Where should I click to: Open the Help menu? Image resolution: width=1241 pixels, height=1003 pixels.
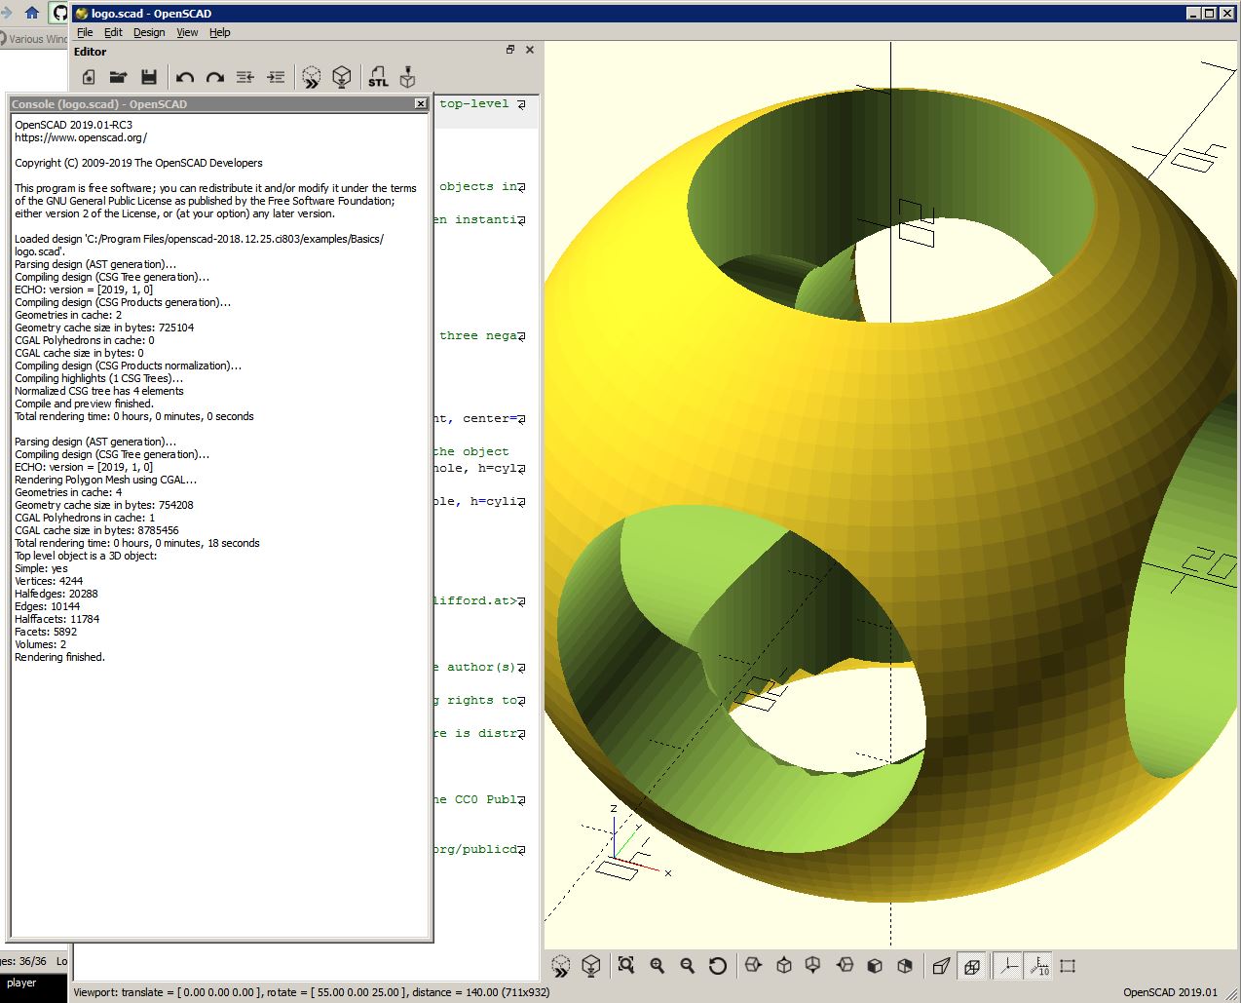tap(220, 32)
